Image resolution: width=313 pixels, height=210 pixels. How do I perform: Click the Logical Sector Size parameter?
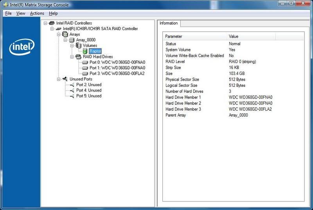coord(181,85)
